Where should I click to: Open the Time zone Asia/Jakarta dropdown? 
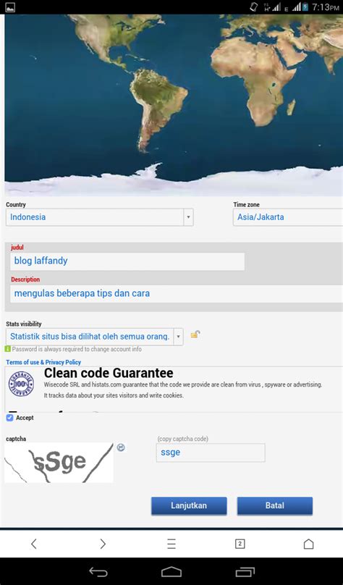pyautogui.click(x=288, y=217)
